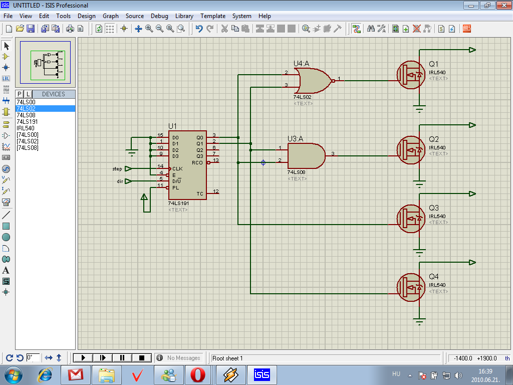The image size is (513, 385).
Task: Open the File menu
Action: pos(8,16)
